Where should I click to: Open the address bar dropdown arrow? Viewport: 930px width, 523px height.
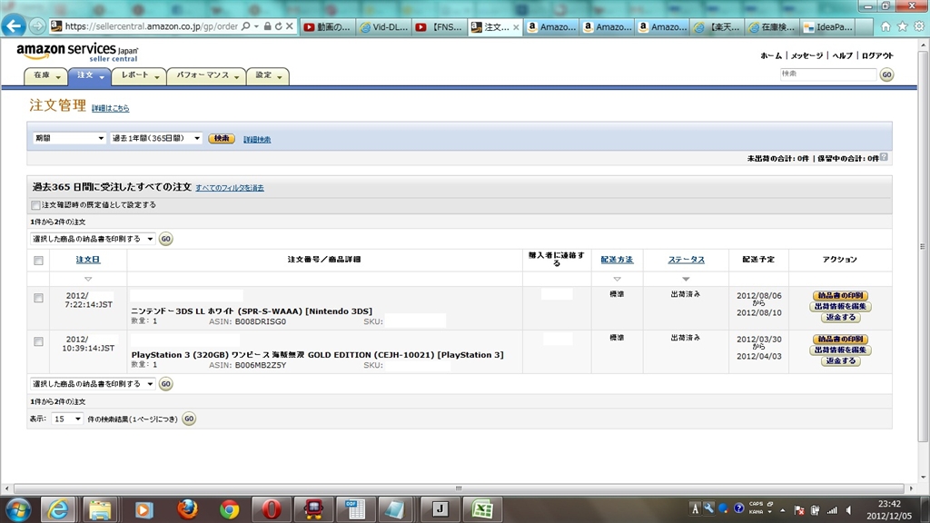pos(256,26)
